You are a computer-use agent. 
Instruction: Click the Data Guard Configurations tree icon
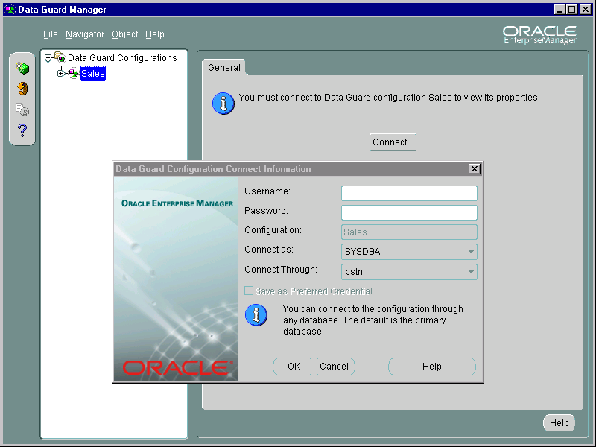tap(60, 57)
